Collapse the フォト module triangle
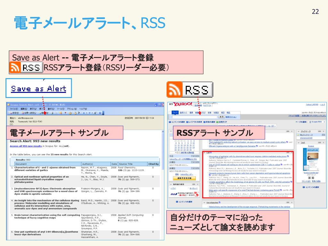The width and height of the screenshot is (328, 246). [x=299, y=143]
